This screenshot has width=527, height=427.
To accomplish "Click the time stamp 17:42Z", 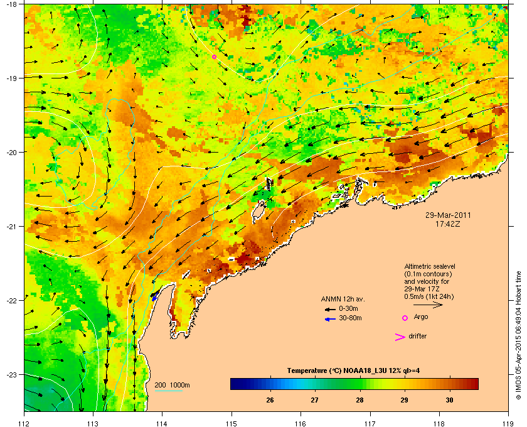I will pos(448,224).
